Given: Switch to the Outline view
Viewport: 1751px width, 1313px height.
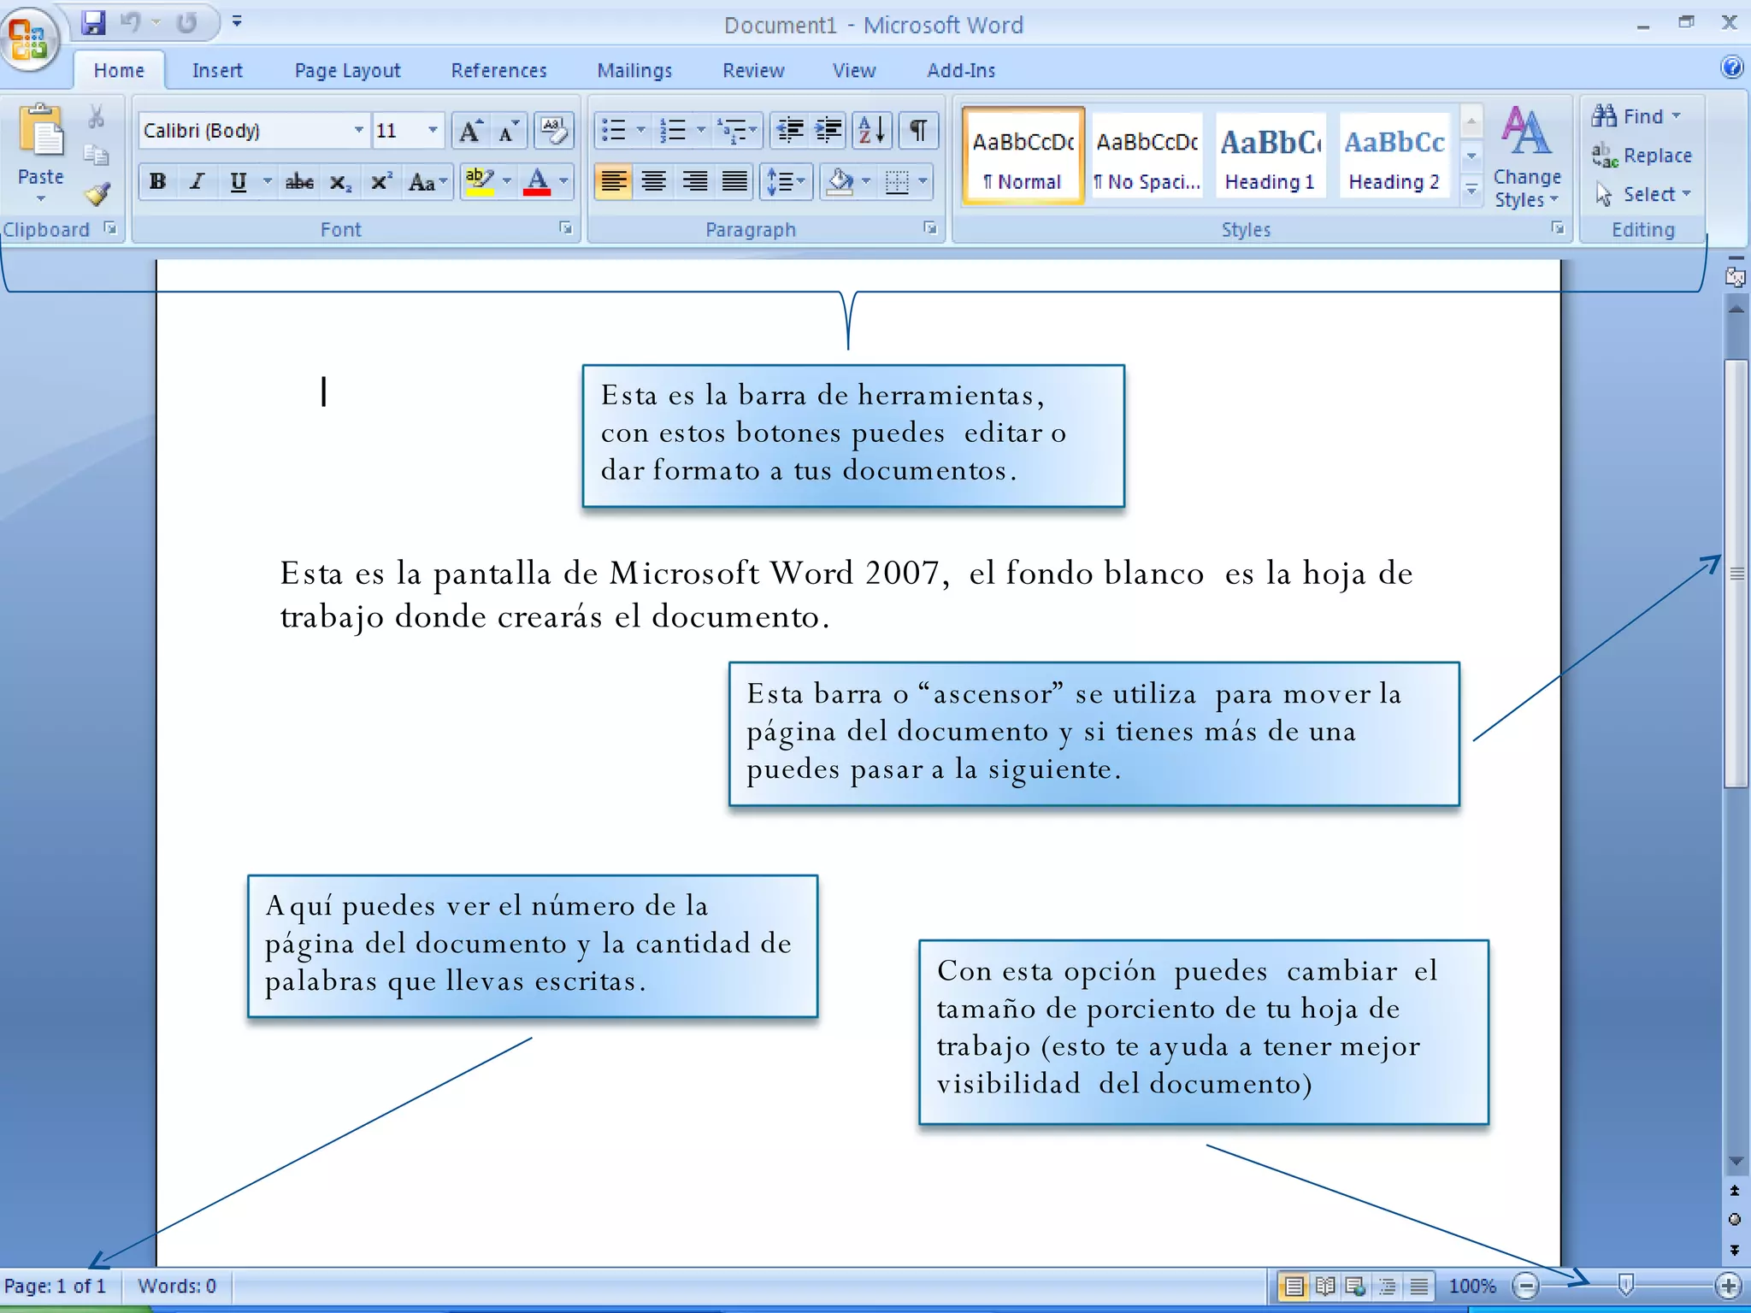Looking at the screenshot, I should point(1388,1286).
